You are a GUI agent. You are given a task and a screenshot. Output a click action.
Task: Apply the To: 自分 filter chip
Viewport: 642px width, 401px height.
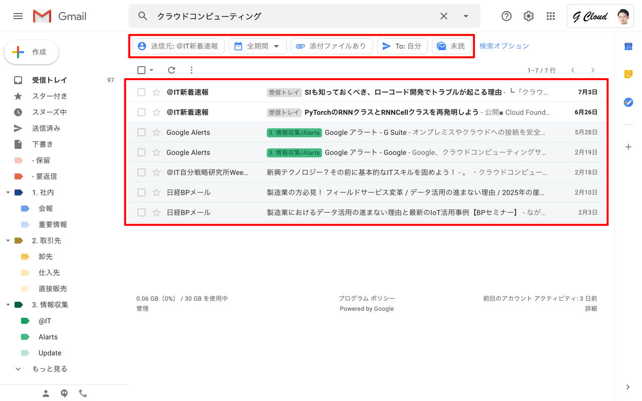click(402, 46)
